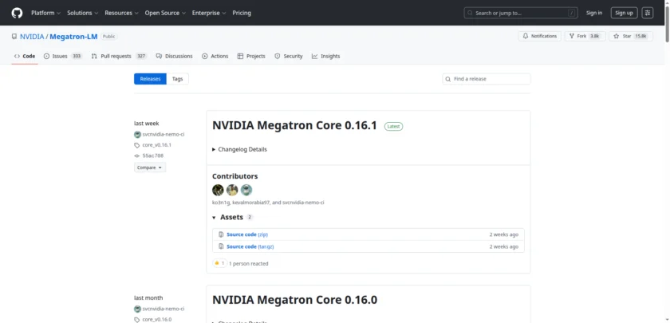The image size is (670, 323).
Task: Switch to the Insights tab
Action: click(x=326, y=56)
